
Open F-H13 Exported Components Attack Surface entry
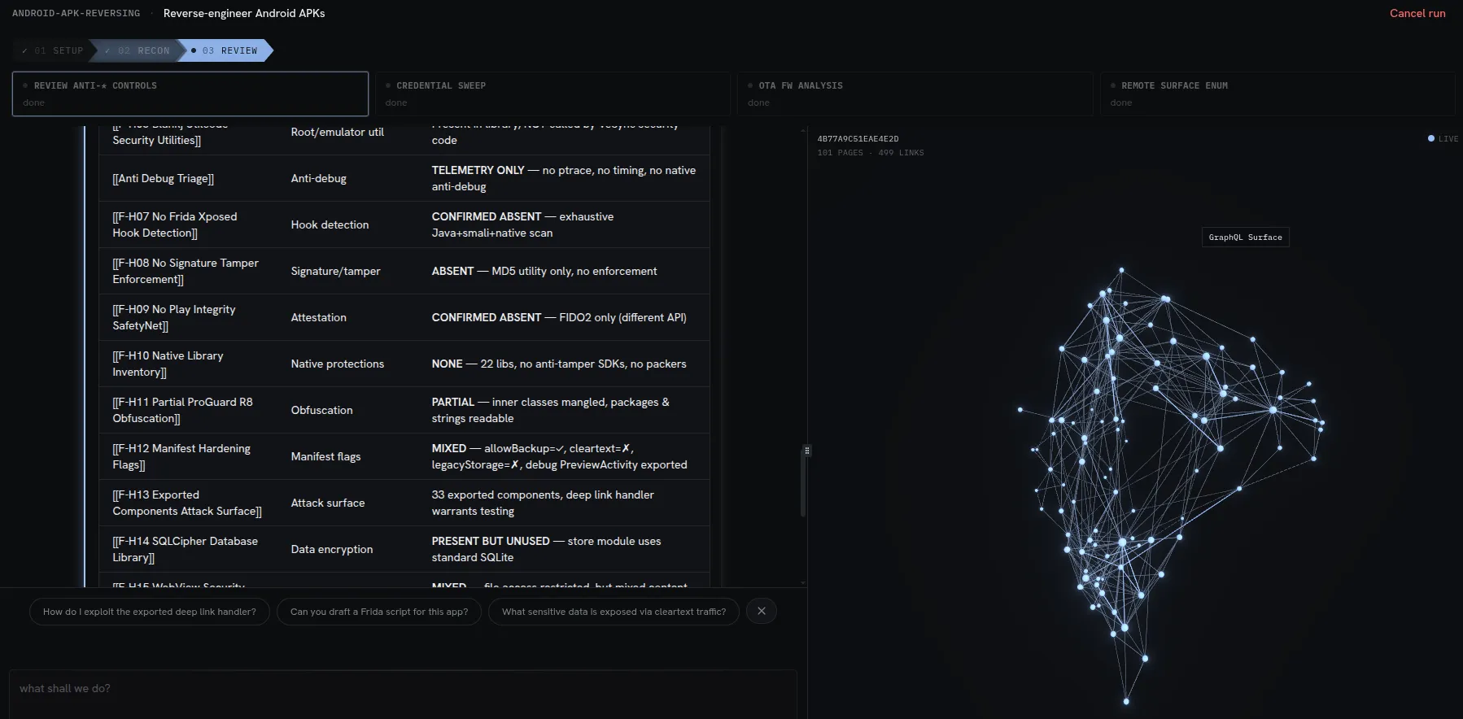pos(187,503)
